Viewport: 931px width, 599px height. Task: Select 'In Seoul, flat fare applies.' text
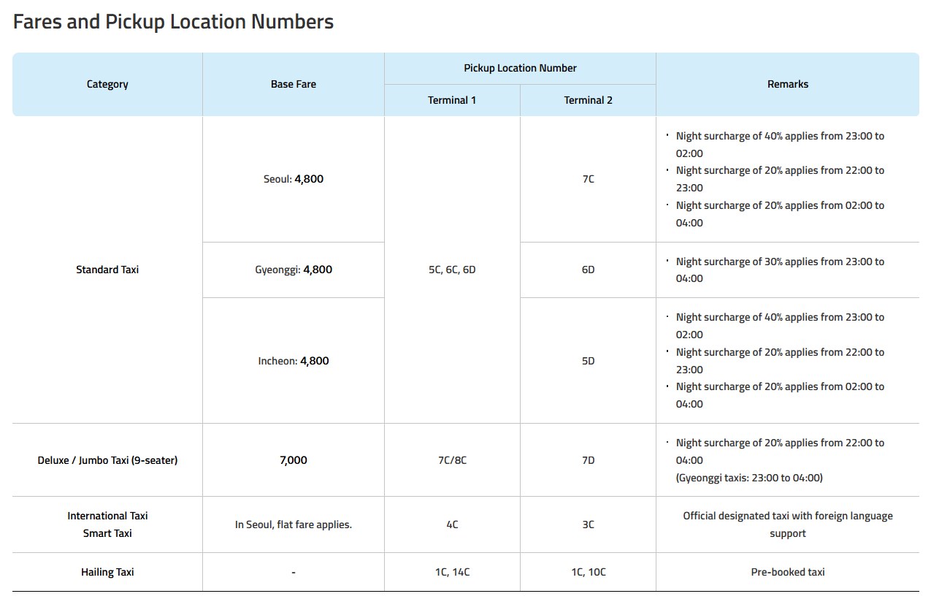click(x=294, y=524)
